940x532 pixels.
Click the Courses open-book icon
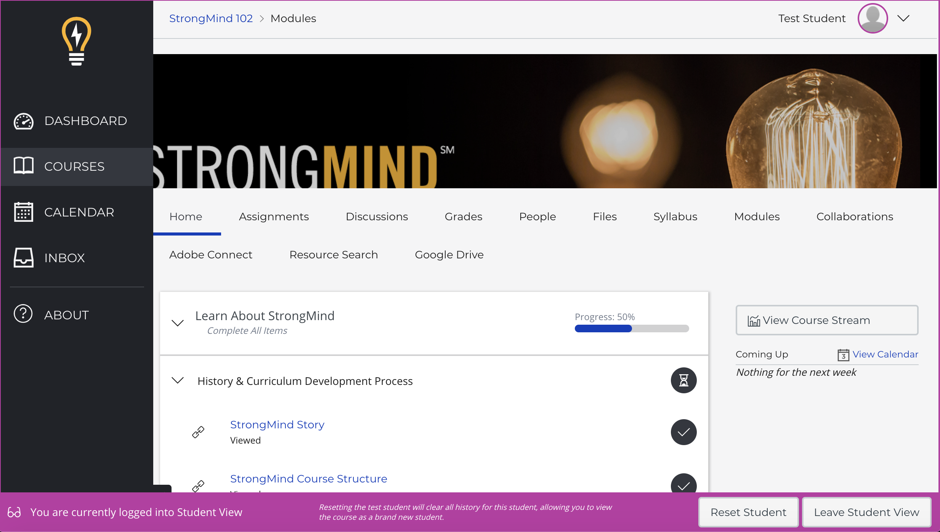pos(24,166)
